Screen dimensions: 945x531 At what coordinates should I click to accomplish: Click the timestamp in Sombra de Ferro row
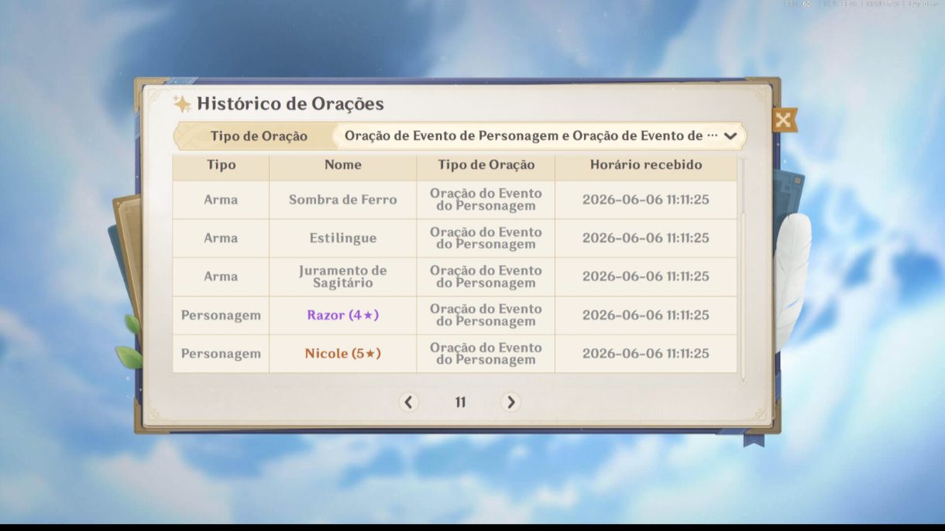pos(646,200)
